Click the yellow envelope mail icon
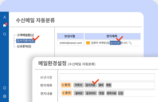Viewport: 158px width, 102px height. pyautogui.click(x=88, y=43)
